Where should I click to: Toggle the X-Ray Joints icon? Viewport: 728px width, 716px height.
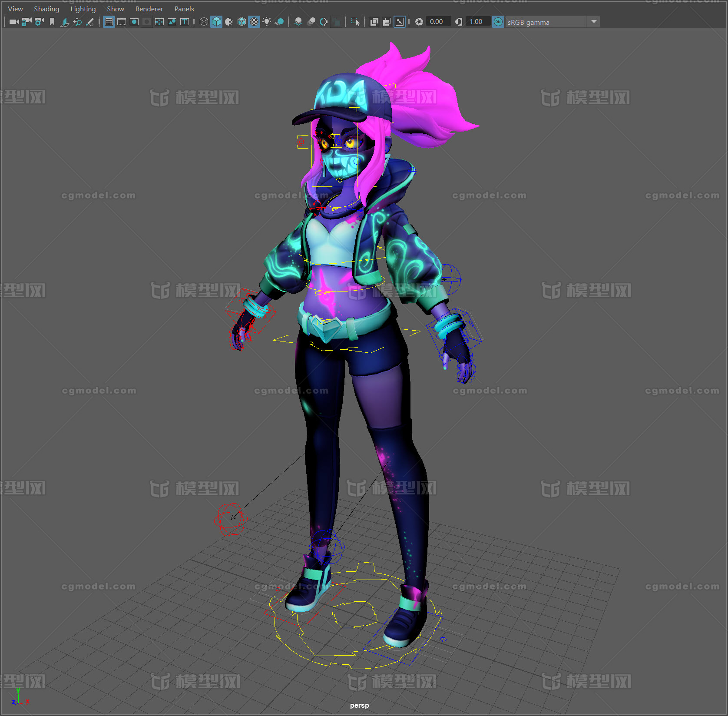coord(400,22)
